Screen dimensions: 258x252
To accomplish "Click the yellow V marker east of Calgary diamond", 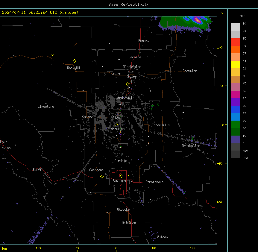I will pos(128,175).
